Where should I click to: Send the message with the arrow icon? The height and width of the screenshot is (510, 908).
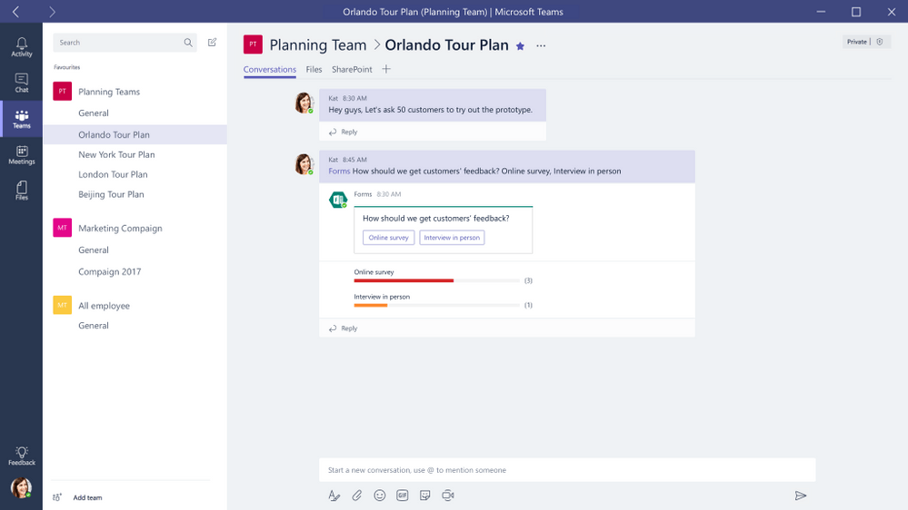pos(800,495)
